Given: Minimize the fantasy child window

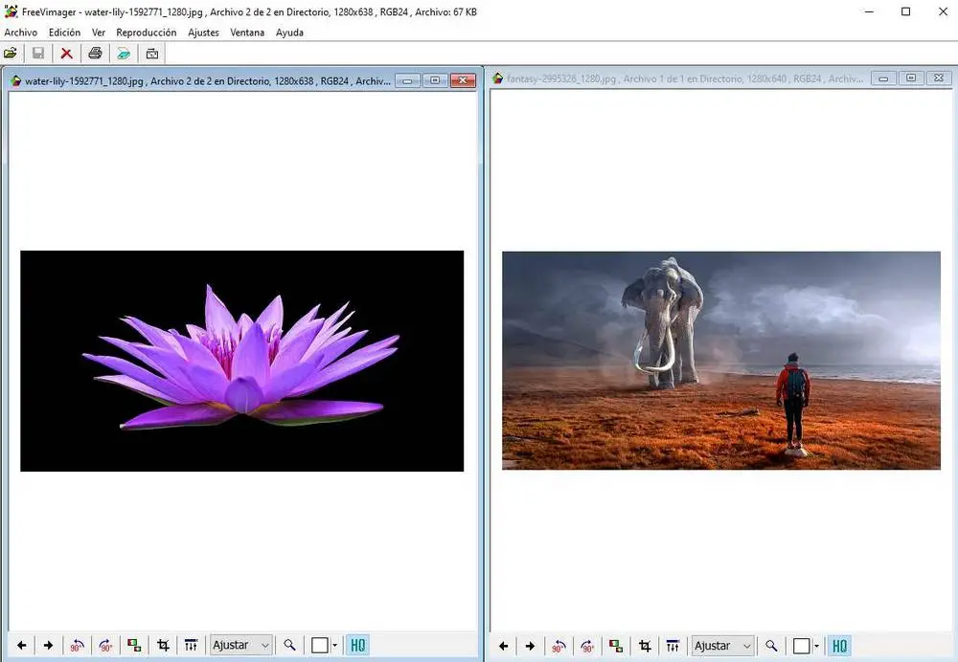Looking at the screenshot, I should [883, 78].
